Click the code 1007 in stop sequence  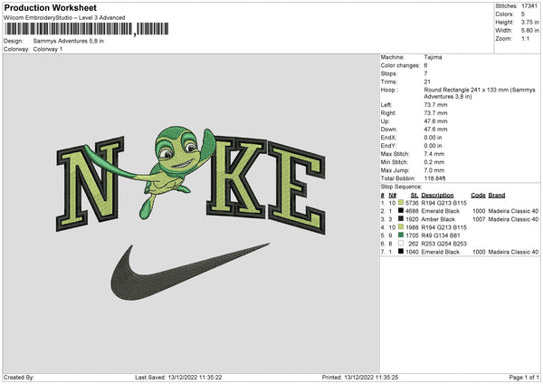click(x=479, y=219)
